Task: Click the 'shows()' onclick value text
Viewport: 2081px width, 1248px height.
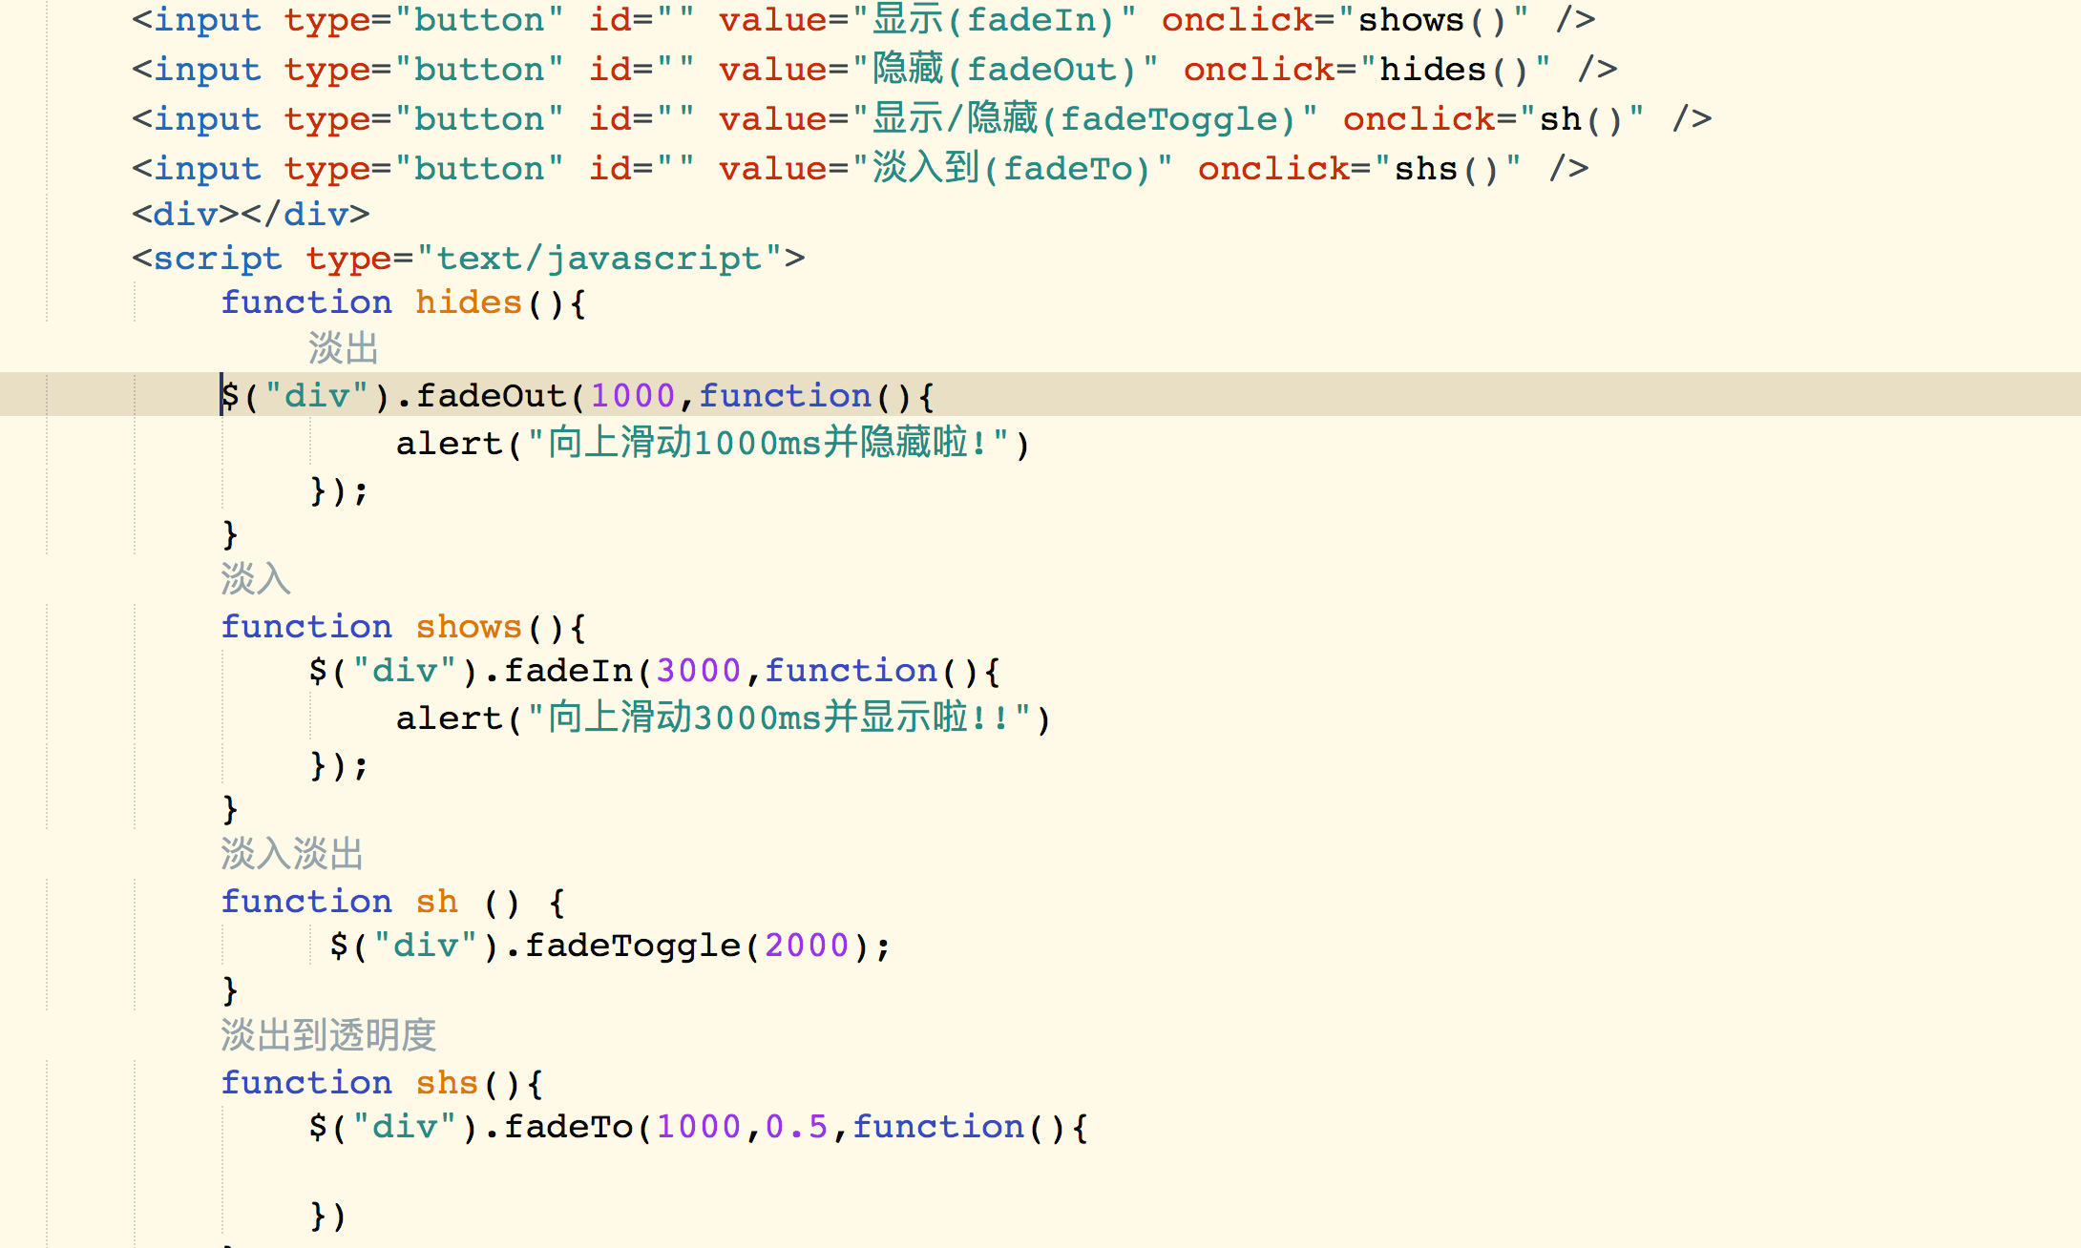Action: [1432, 20]
